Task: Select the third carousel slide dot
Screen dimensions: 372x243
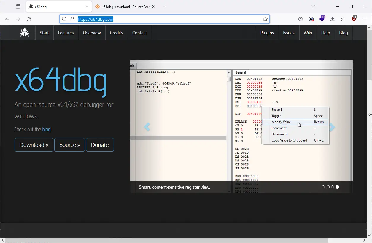Action: click(x=333, y=187)
